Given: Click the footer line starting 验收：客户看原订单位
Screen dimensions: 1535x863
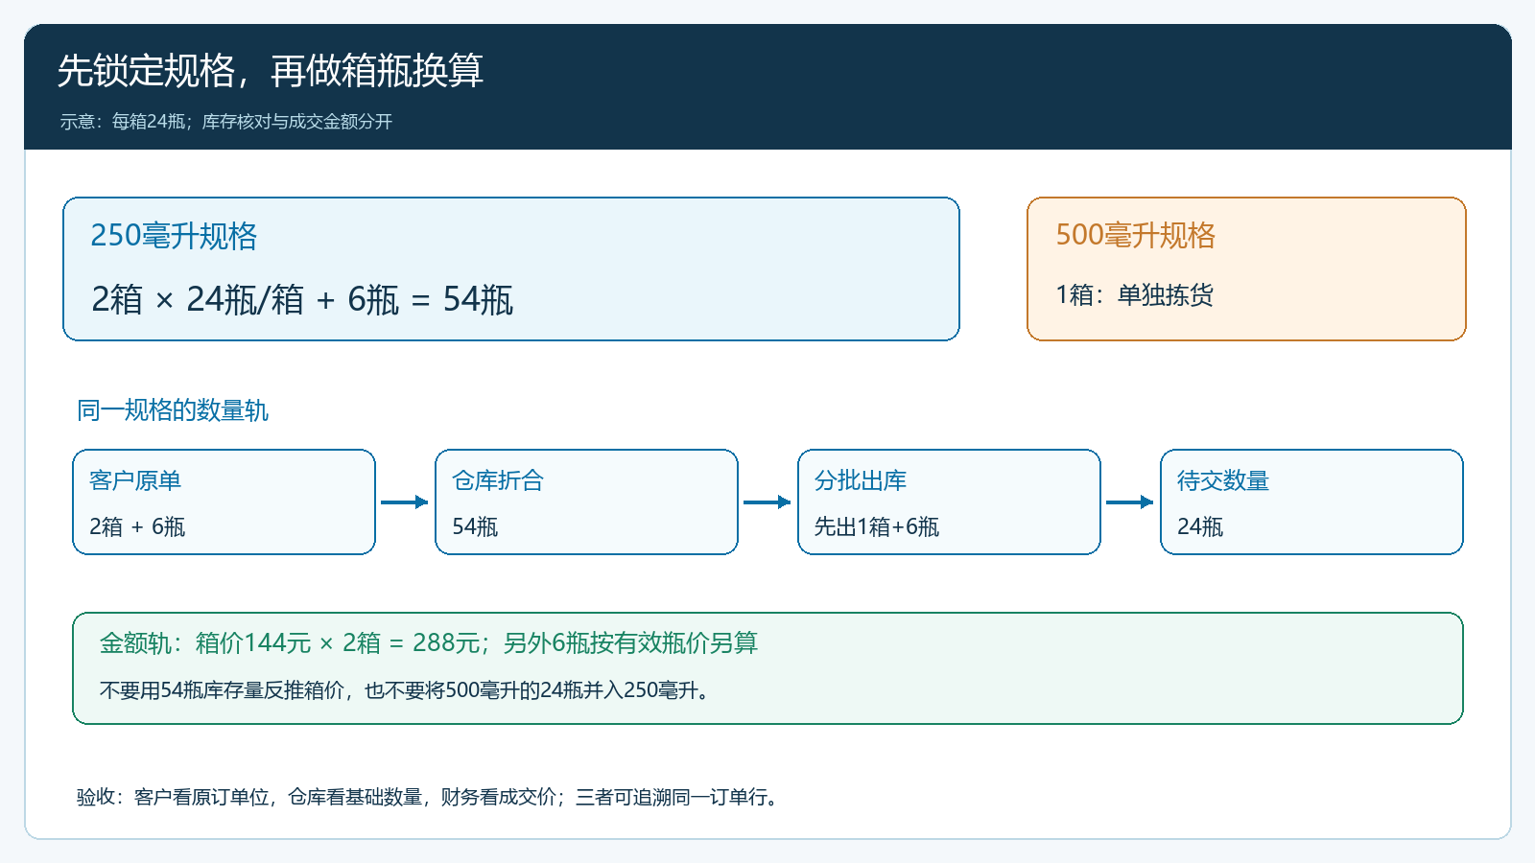Looking at the screenshot, I should coord(430,798).
